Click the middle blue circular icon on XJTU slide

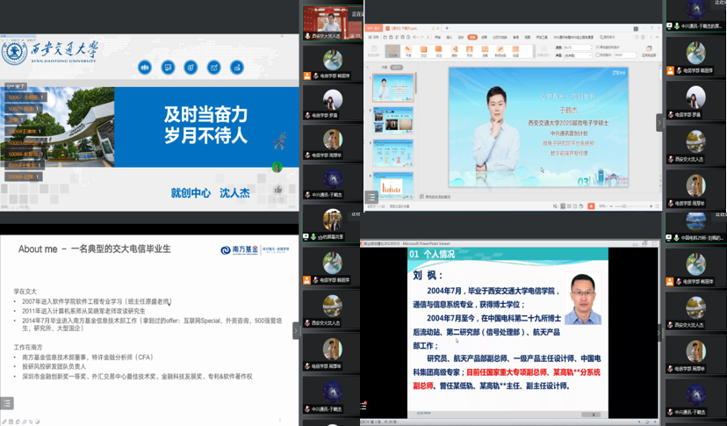(191, 68)
